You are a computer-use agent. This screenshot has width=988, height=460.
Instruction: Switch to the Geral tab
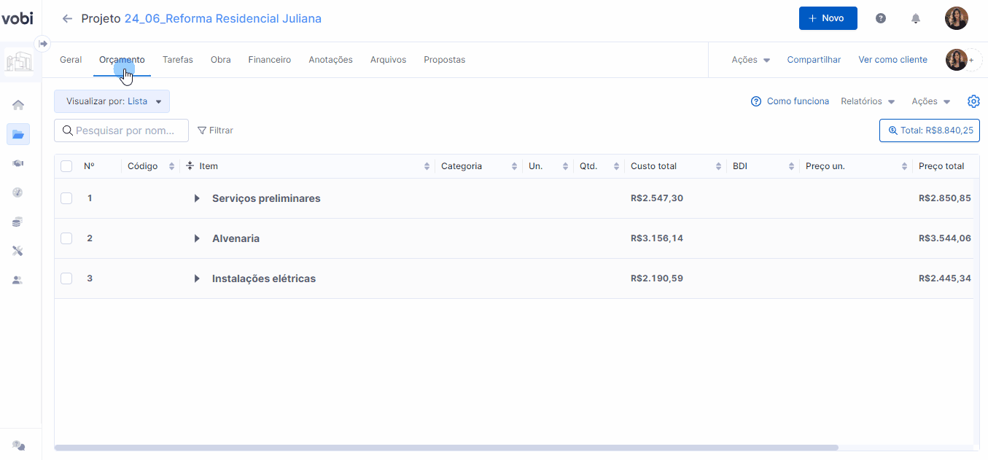71,60
